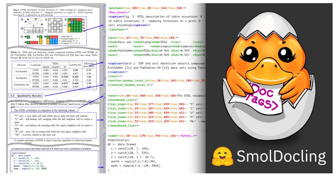Click the SmolDocling title text
336x177 pixels.
click(x=281, y=156)
